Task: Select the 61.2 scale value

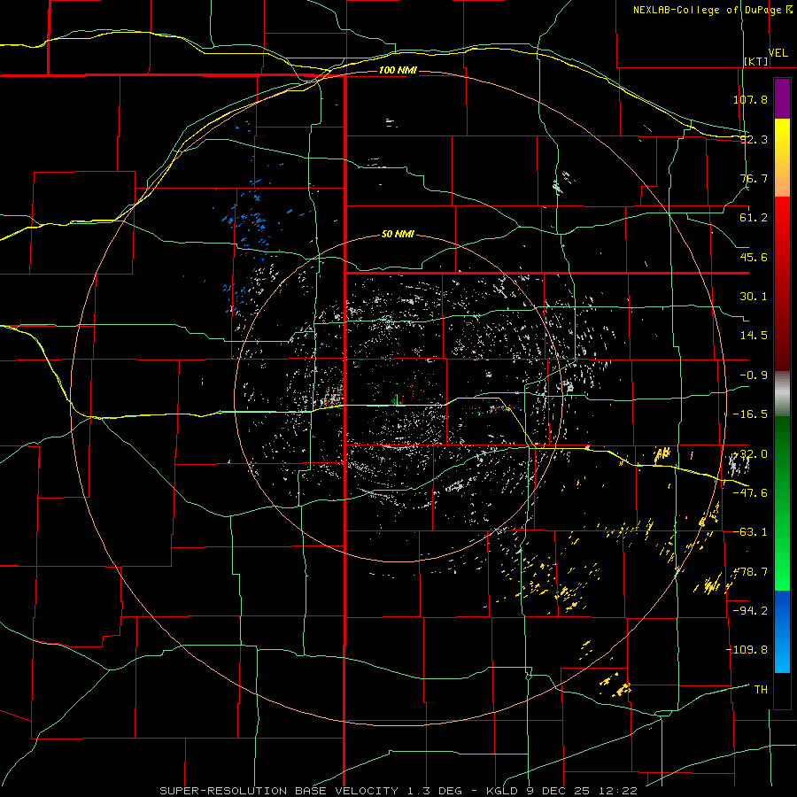Action: pos(754,218)
